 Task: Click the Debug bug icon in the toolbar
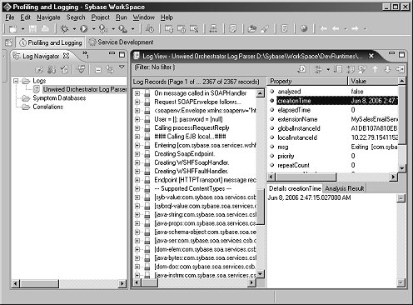tap(65, 28)
